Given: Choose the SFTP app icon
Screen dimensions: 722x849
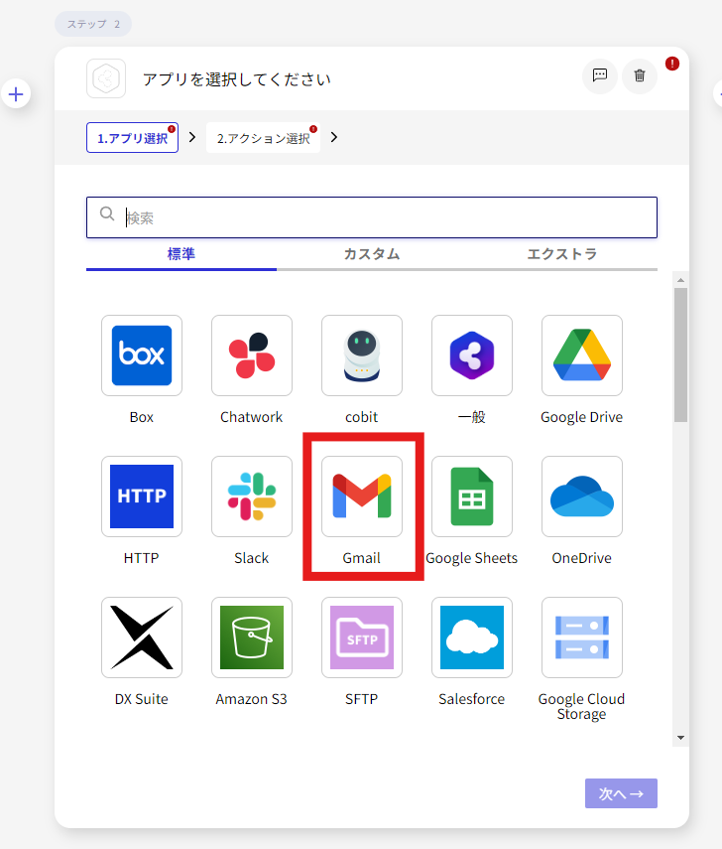Looking at the screenshot, I should point(362,637).
